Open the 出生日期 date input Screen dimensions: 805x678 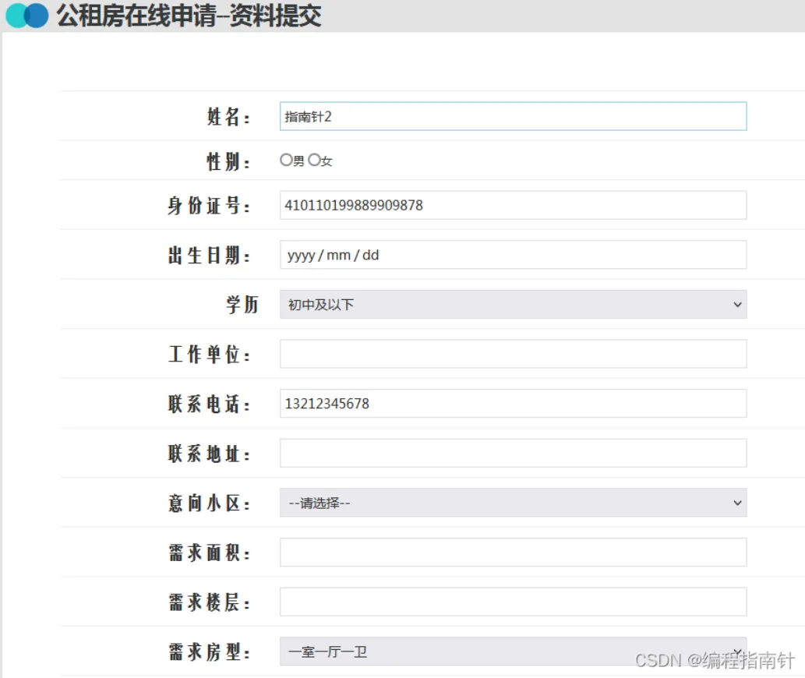tap(513, 255)
